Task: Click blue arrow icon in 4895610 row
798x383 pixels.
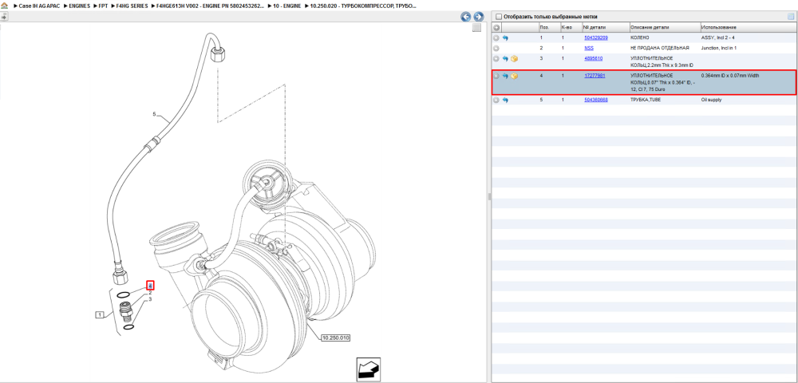Action: tap(505, 59)
